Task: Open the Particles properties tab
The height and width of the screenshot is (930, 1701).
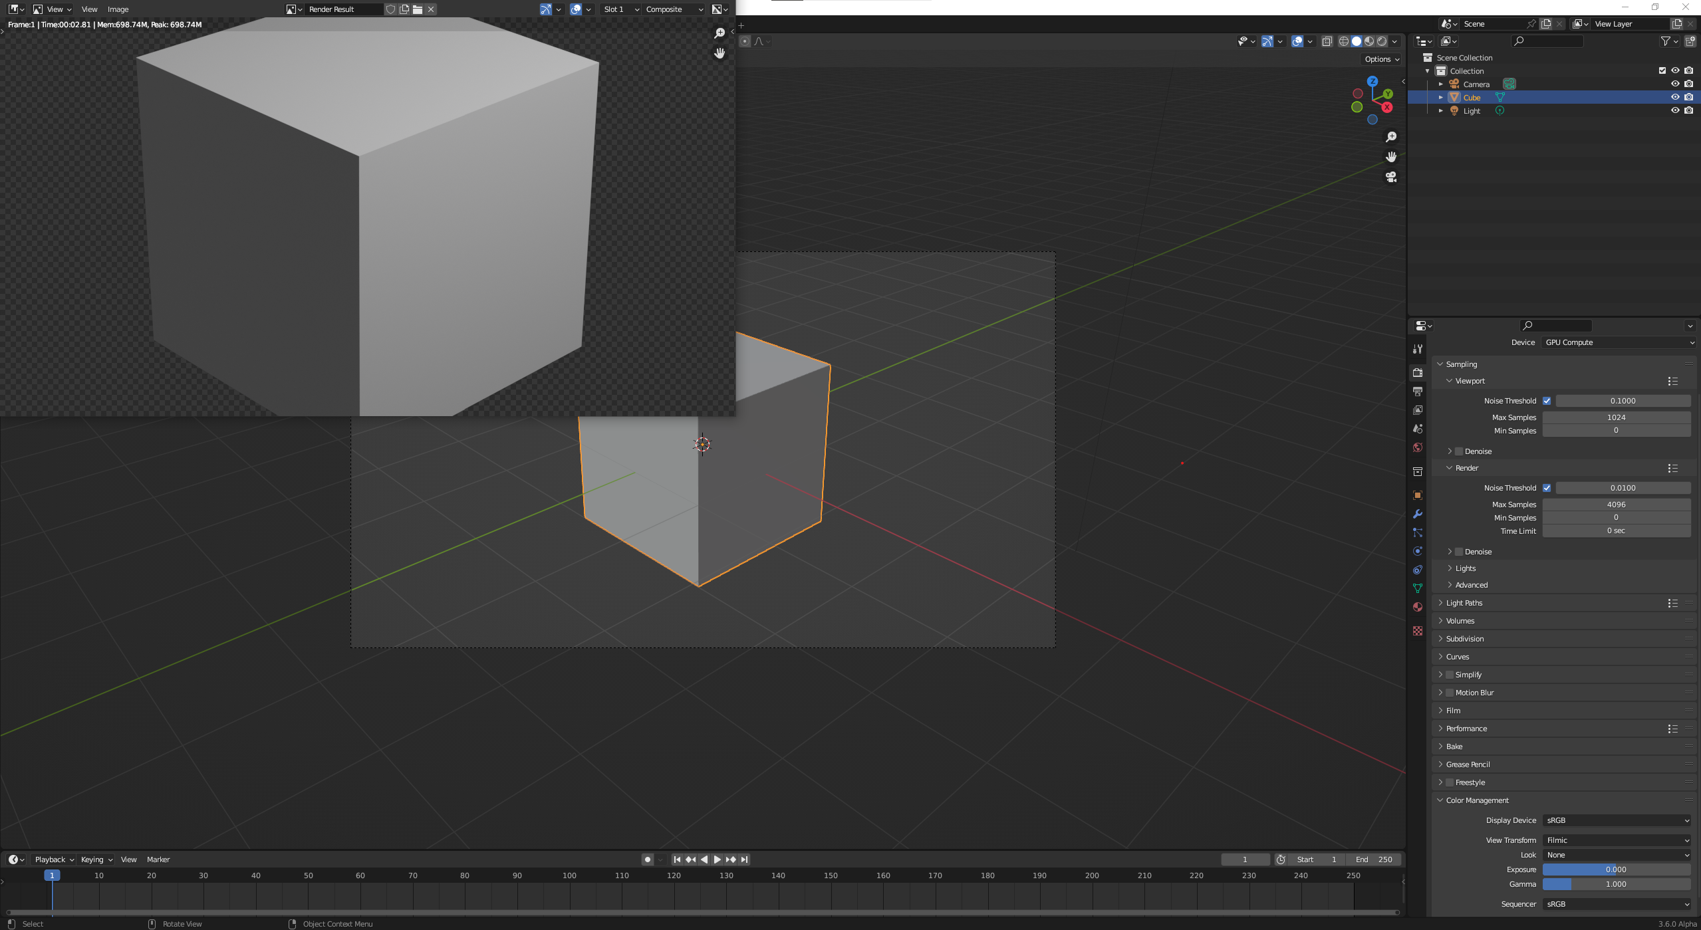Action: (1418, 532)
